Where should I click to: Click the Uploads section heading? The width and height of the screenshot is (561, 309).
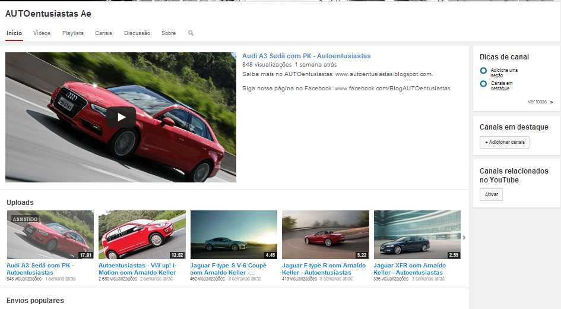(x=20, y=203)
